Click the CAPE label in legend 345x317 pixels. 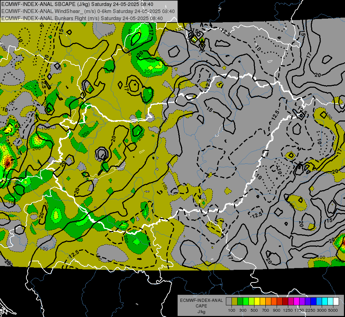(x=201, y=306)
